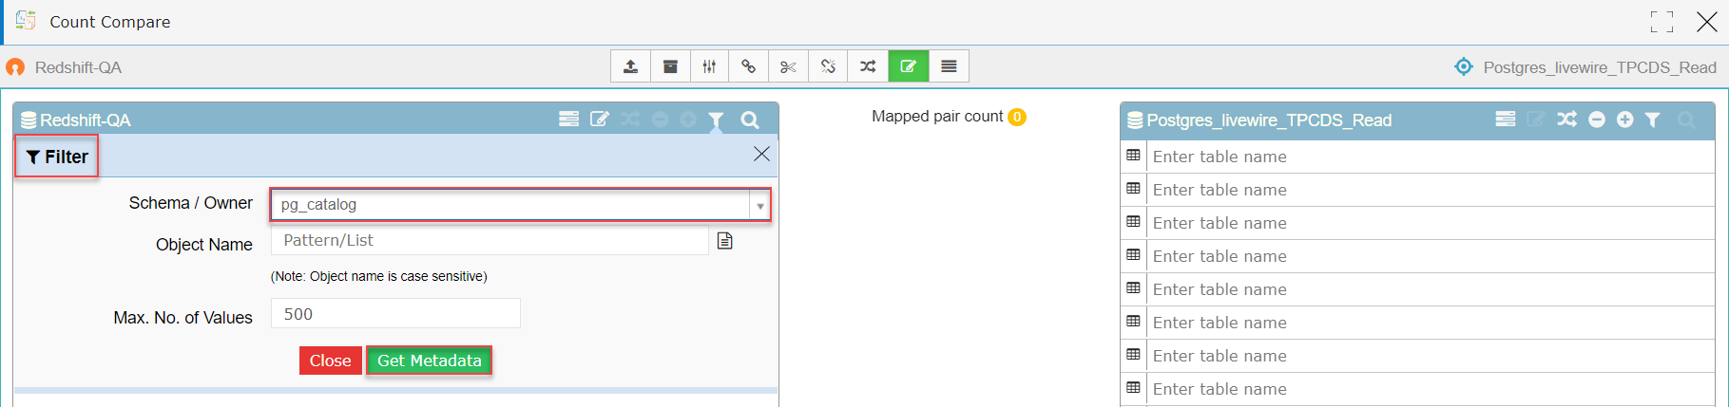Toggle fullscreen with the expand corners icon
This screenshot has width=1729, height=407.
[1662, 22]
